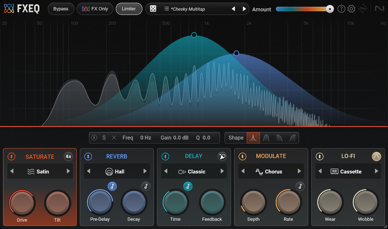
Task: Click the crossed signal icon beside settings
Action: click(x=363, y=9)
